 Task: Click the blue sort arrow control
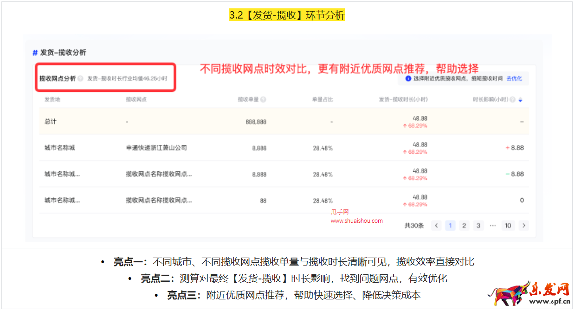coord(520,99)
